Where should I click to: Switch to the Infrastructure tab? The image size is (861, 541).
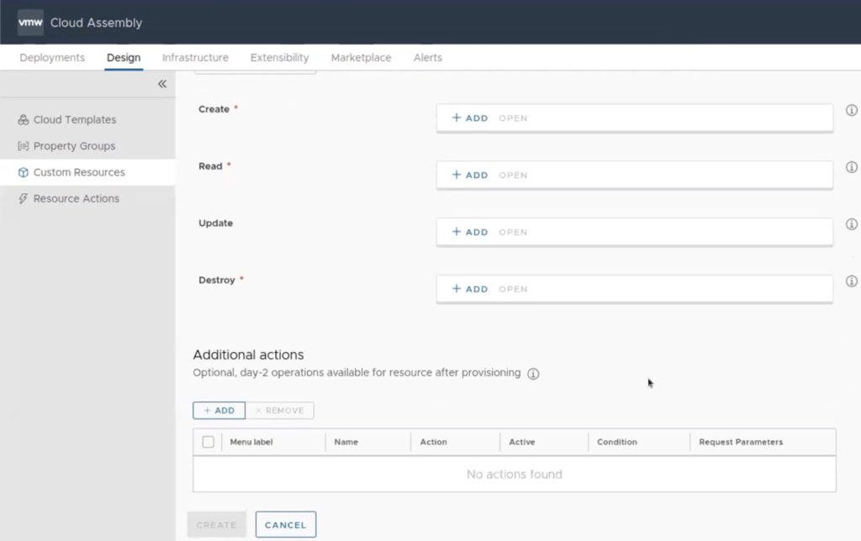click(195, 58)
